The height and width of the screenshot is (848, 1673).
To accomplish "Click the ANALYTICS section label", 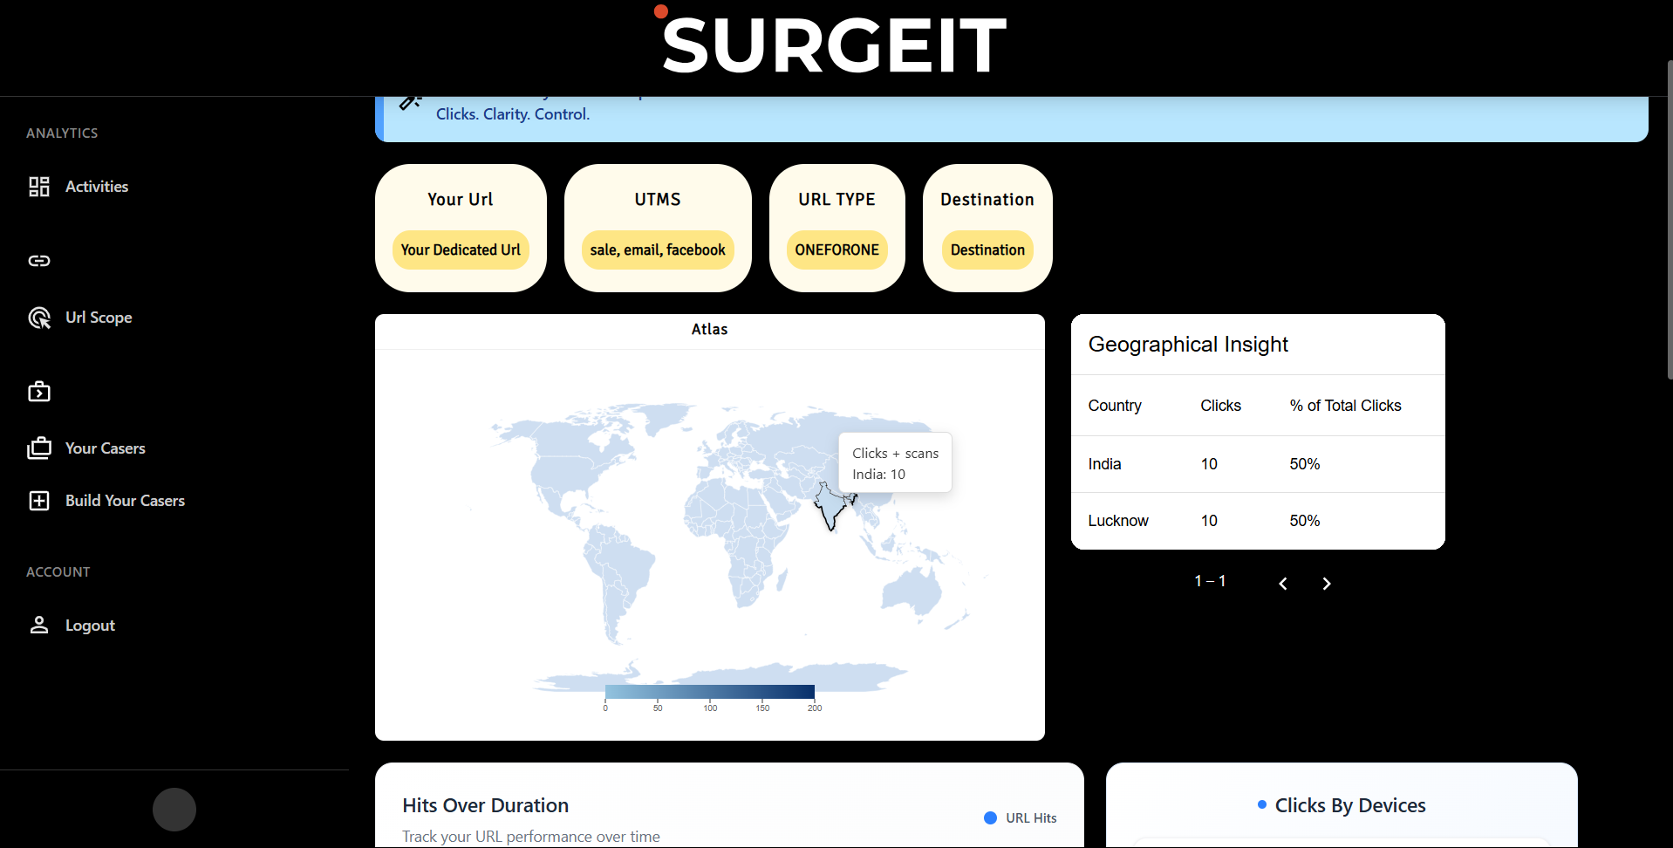I will (x=62, y=133).
